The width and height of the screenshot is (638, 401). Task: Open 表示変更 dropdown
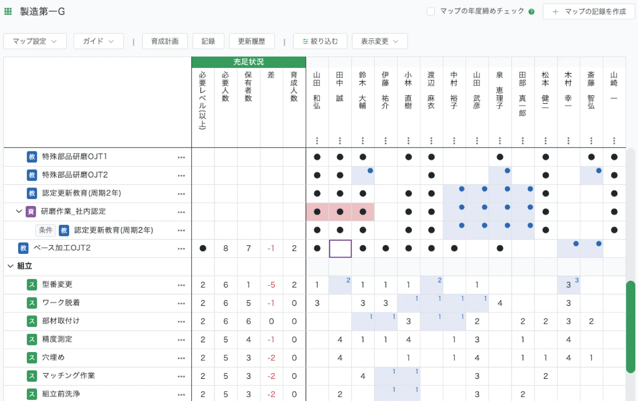[380, 41]
